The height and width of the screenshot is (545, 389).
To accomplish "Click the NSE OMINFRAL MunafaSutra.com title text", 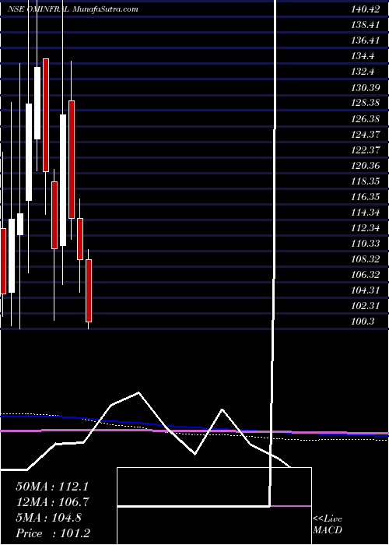I will (x=72, y=9).
